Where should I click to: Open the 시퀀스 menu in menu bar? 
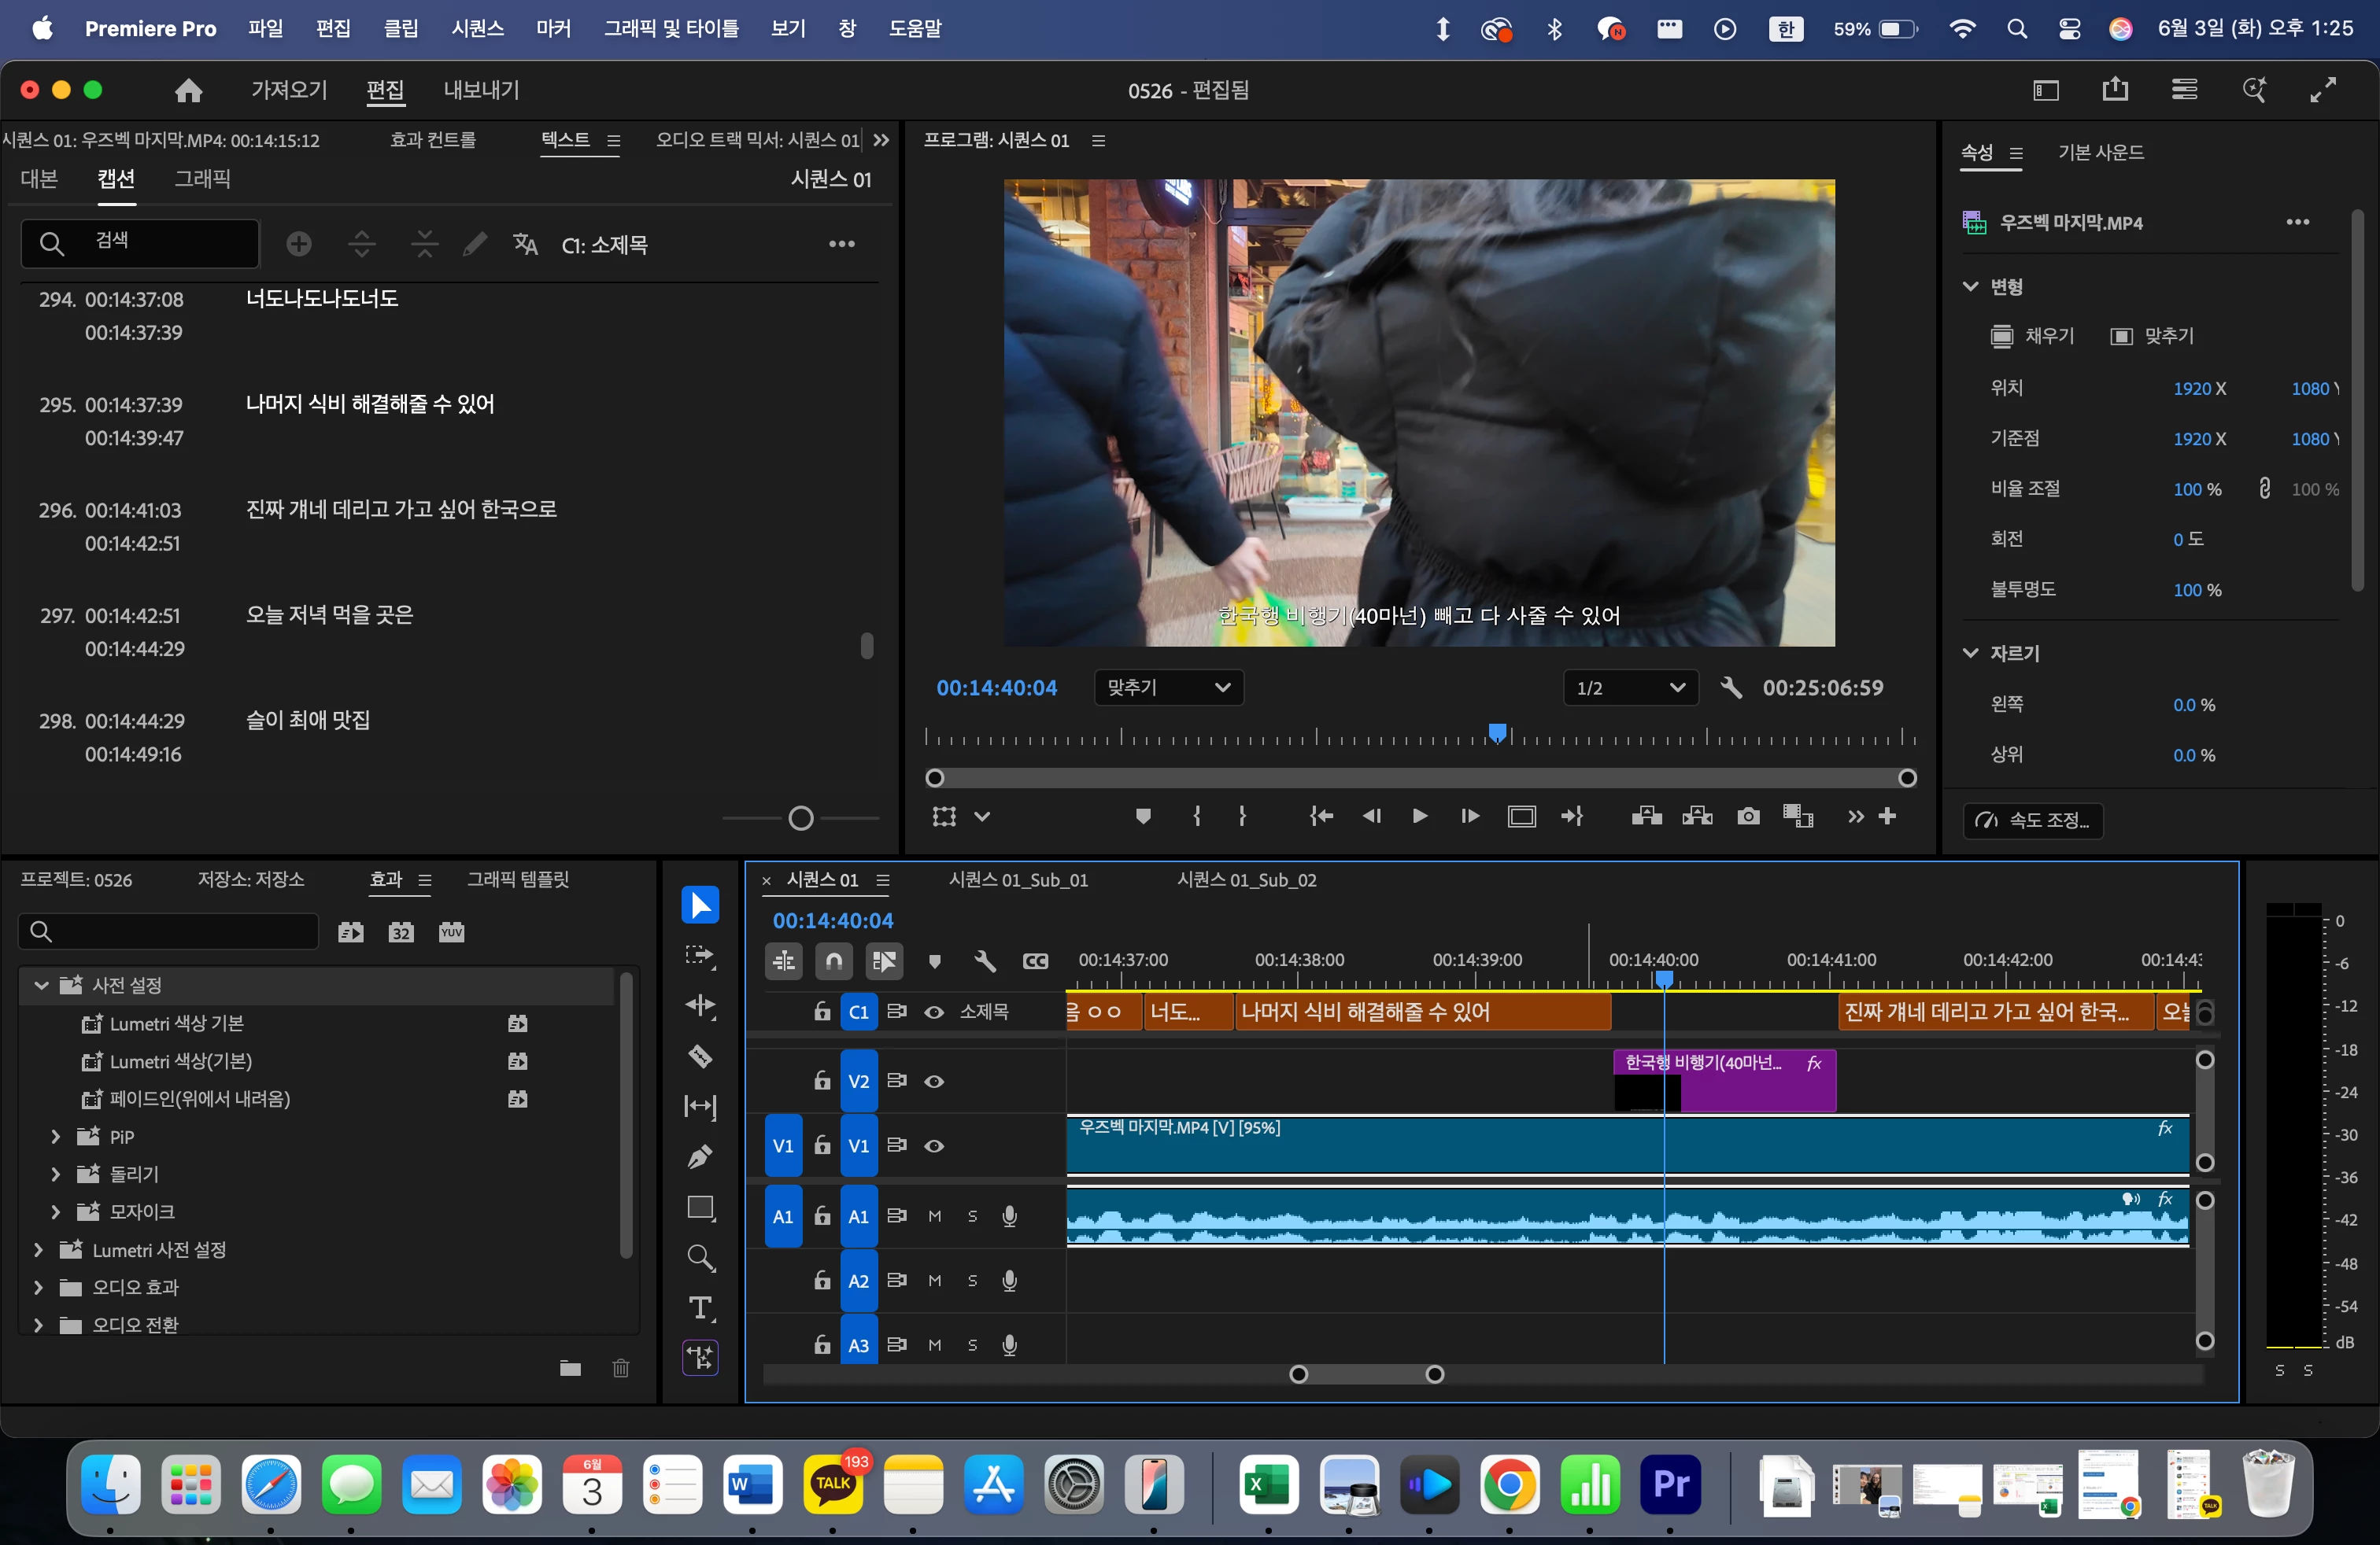point(477,28)
